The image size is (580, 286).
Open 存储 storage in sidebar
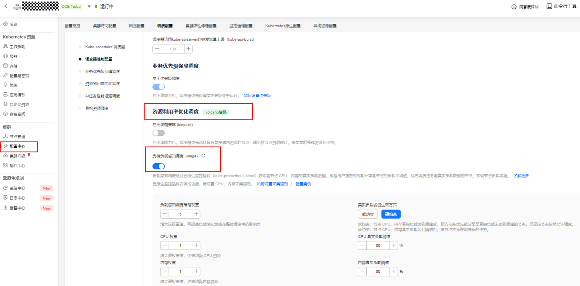click(11, 66)
